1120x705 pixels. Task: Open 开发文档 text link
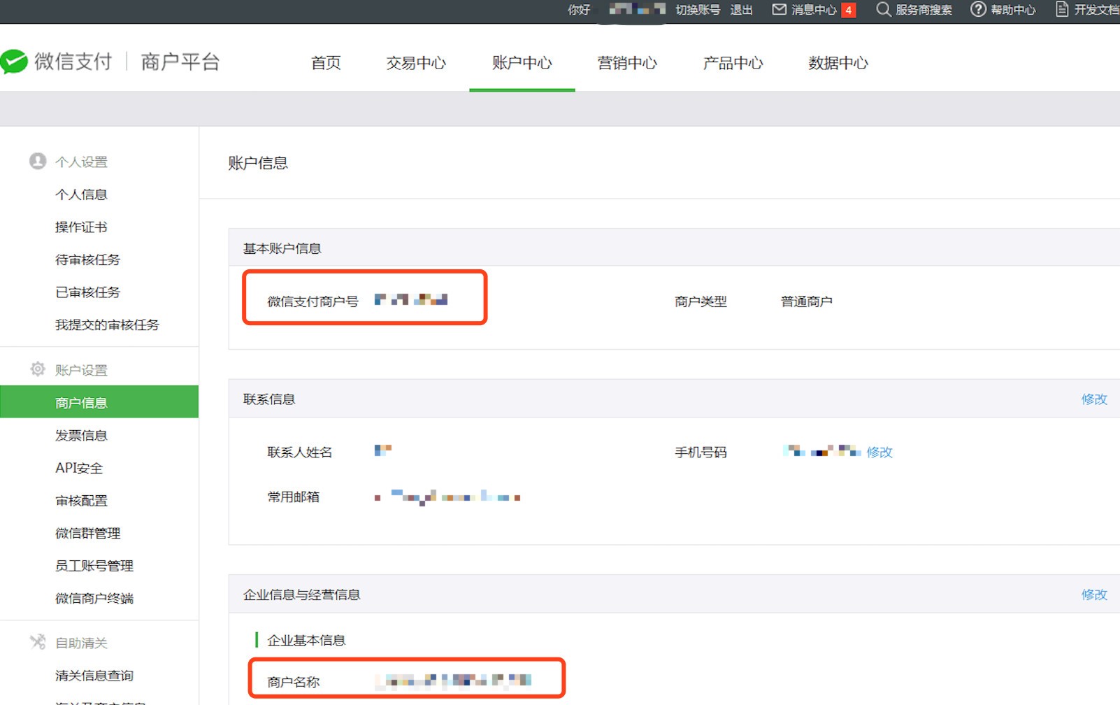(1096, 10)
